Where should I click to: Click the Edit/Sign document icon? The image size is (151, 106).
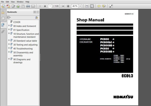[13, 6]
